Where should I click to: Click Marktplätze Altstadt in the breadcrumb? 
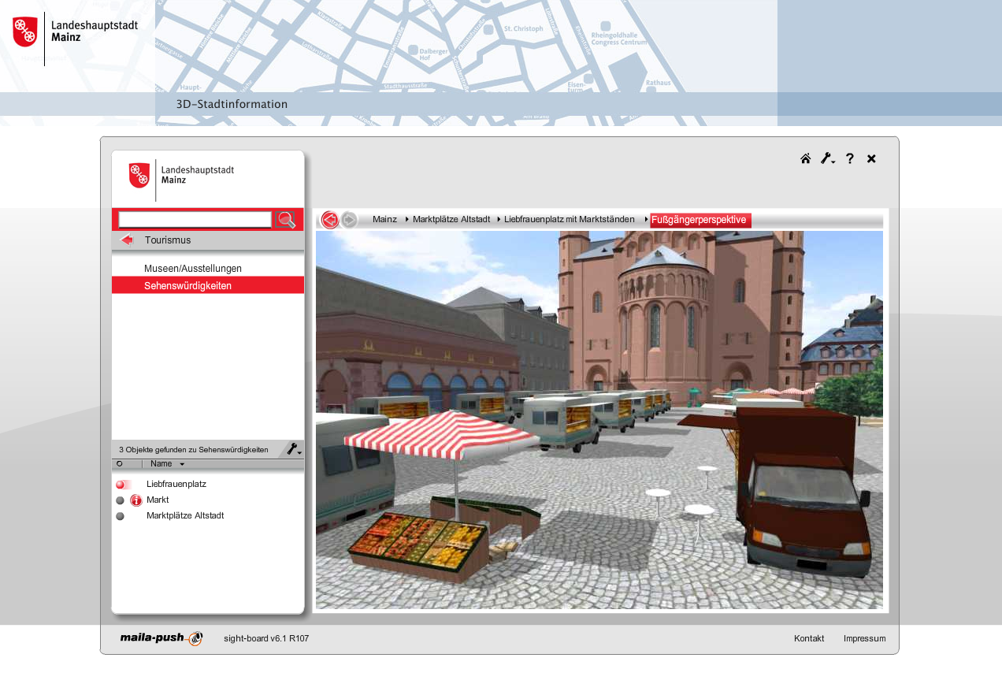point(451,220)
